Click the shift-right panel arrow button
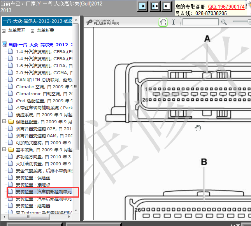Screen dimensions: 251x226 (142, 6)
